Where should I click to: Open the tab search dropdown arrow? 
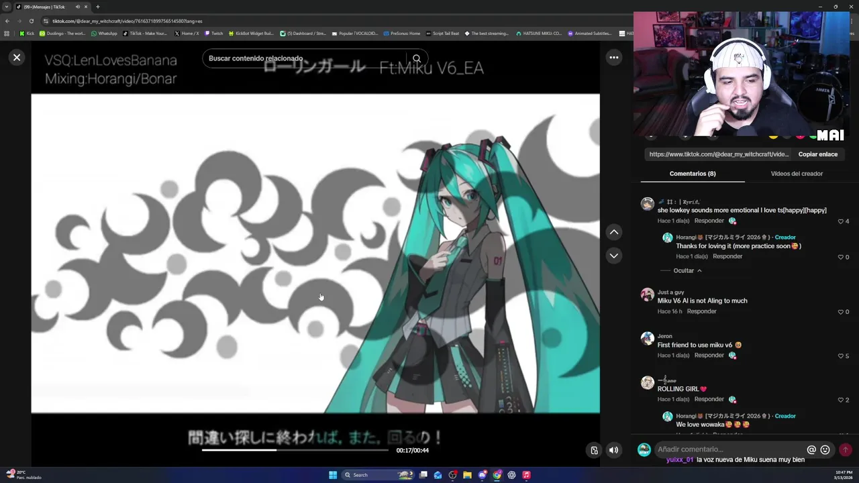click(x=7, y=7)
